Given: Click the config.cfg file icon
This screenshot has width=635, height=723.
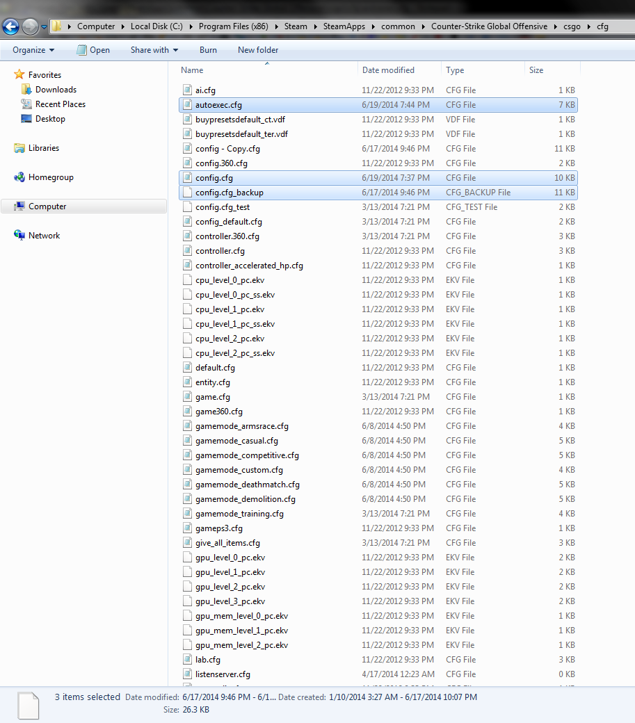Looking at the screenshot, I should [187, 177].
